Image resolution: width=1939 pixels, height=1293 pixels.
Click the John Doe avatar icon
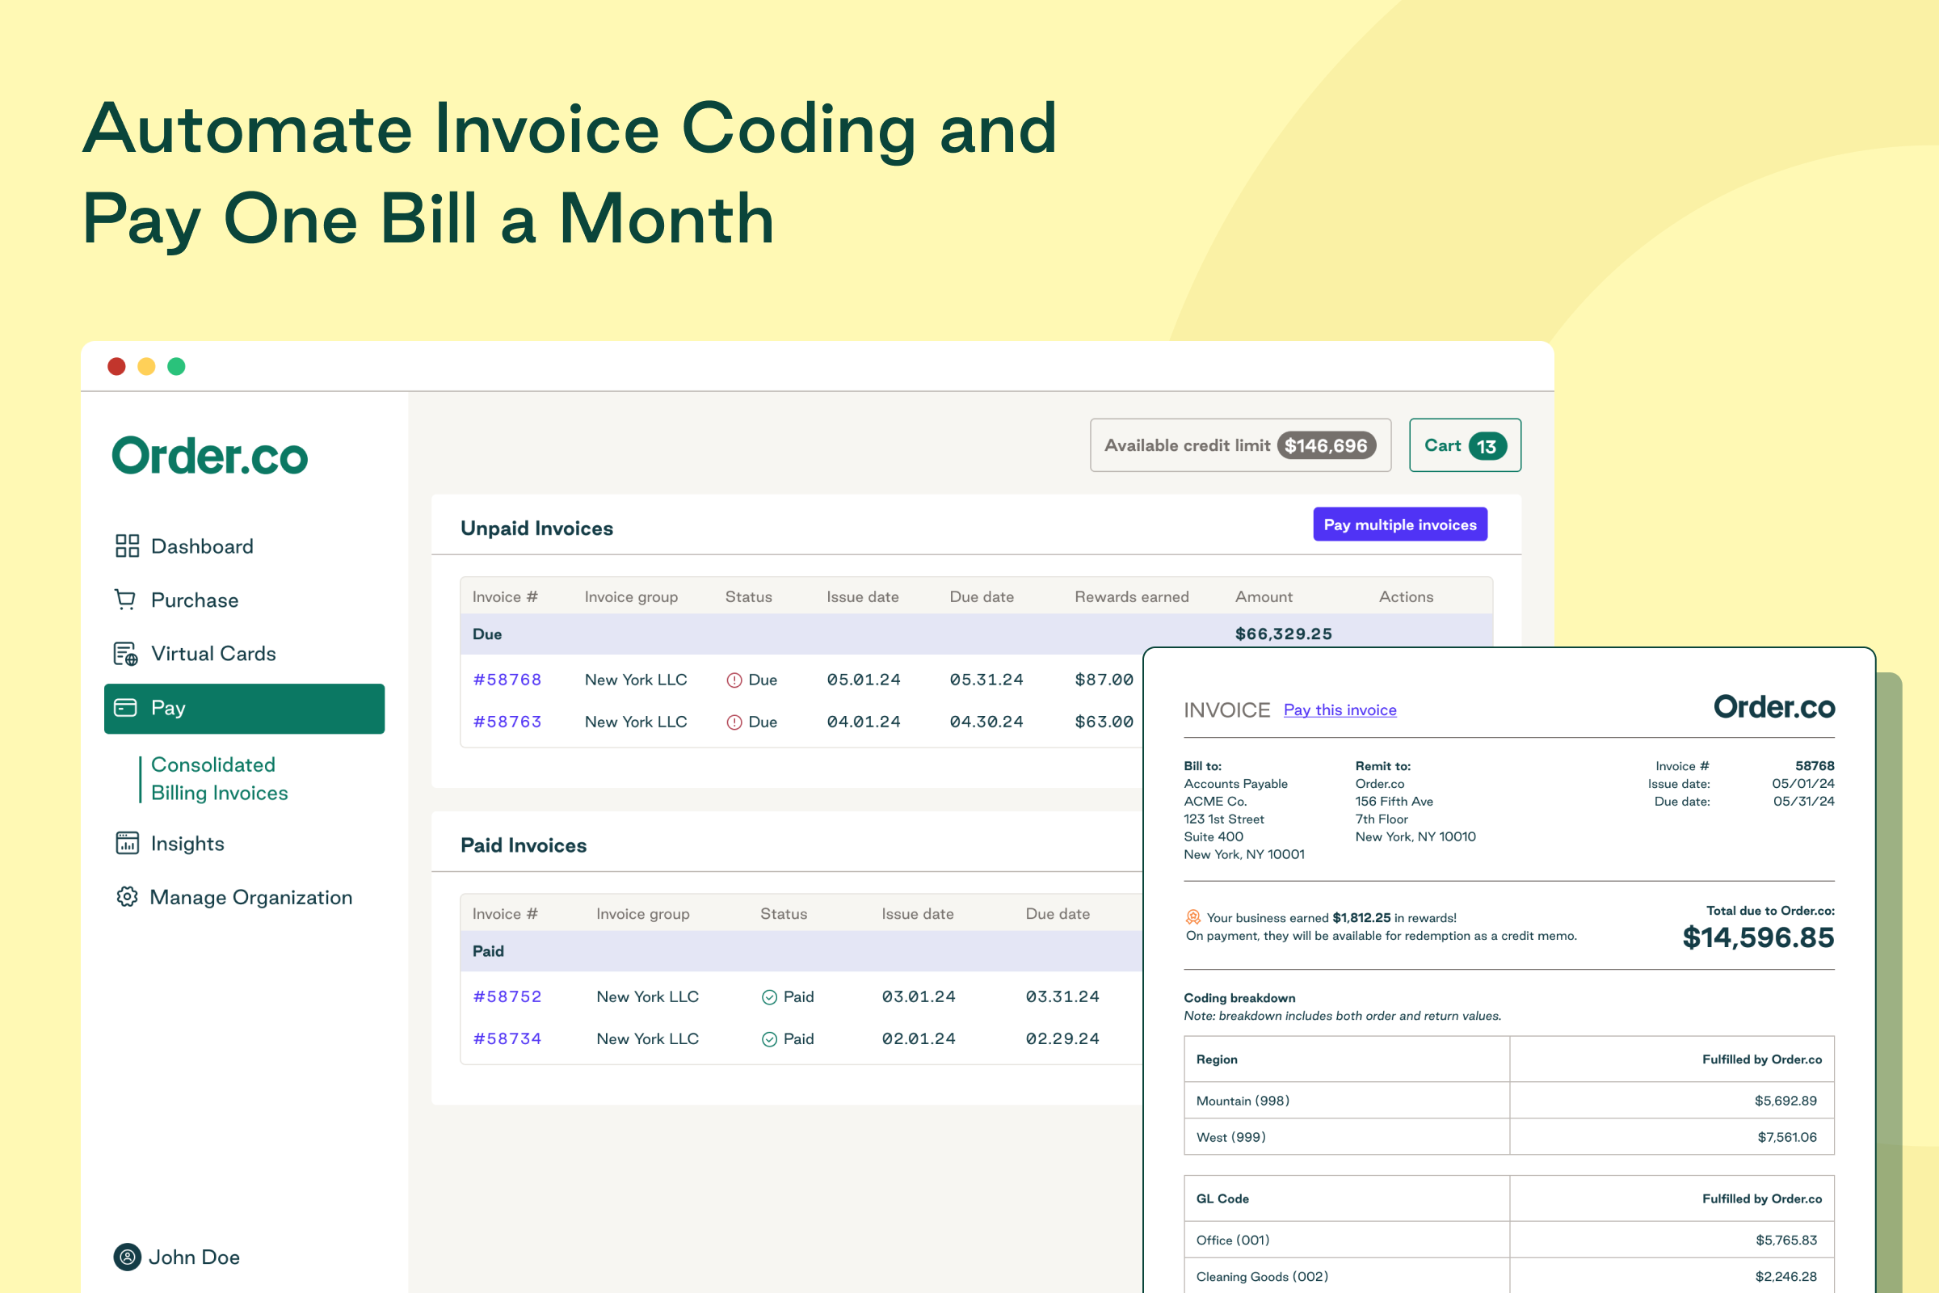tap(127, 1257)
